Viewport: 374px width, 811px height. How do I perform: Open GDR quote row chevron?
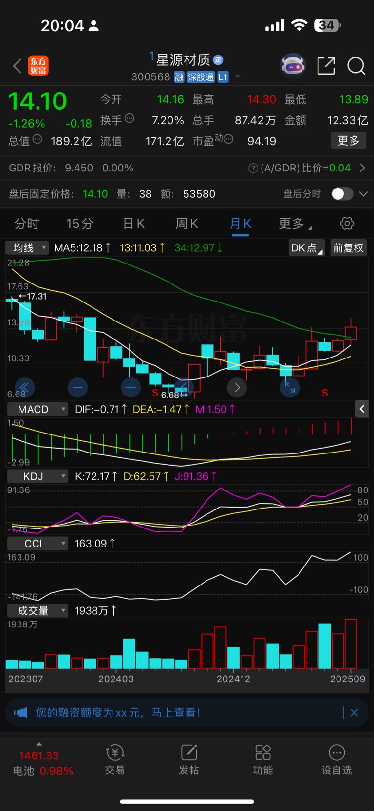pyautogui.click(x=362, y=168)
